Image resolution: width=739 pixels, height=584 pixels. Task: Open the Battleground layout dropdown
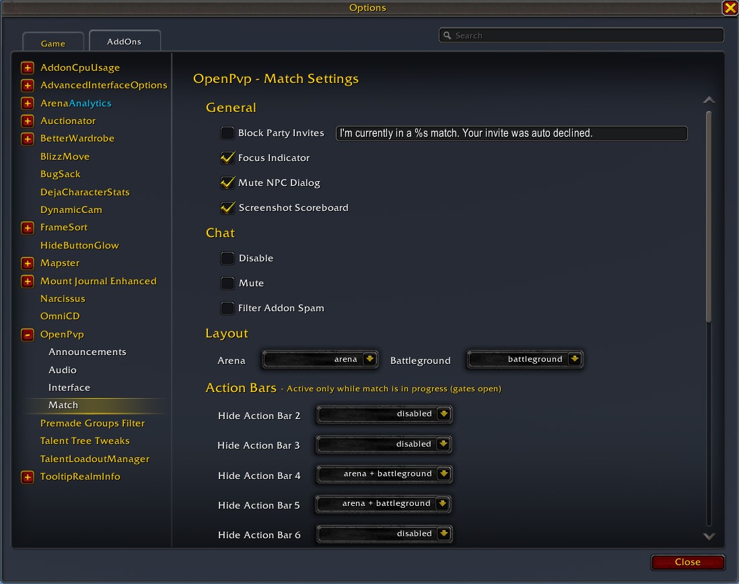pyautogui.click(x=525, y=360)
